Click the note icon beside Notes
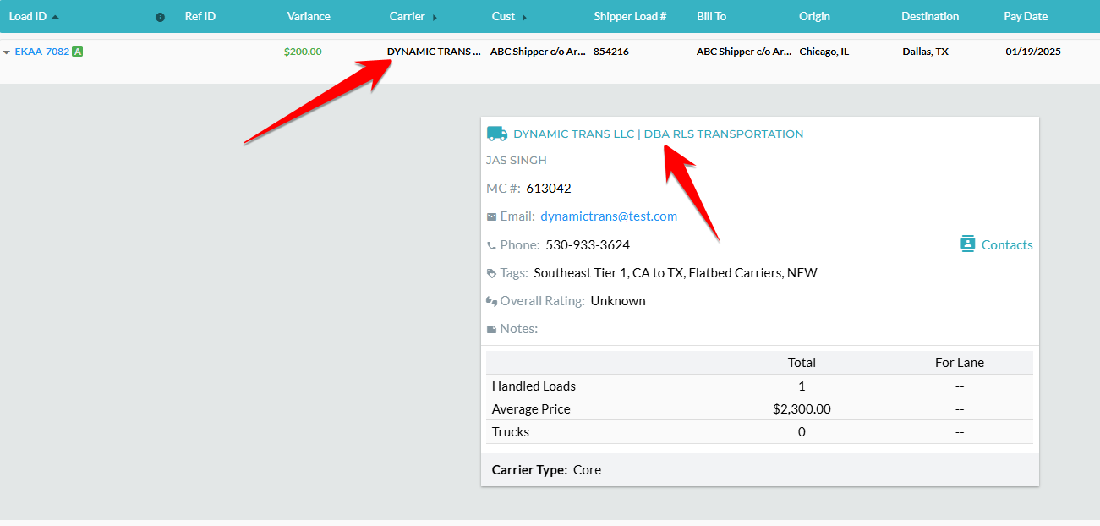This screenshot has height=526, width=1100. pyautogui.click(x=491, y=329)
